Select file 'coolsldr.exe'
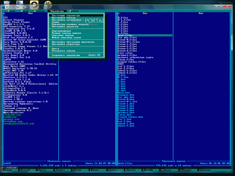This screenshot has height=176, width=235. [12, 115]
